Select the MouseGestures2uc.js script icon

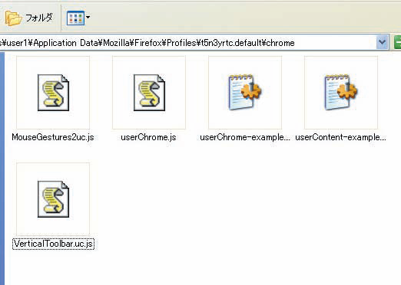pyautogui.click(x=53, y=93)
